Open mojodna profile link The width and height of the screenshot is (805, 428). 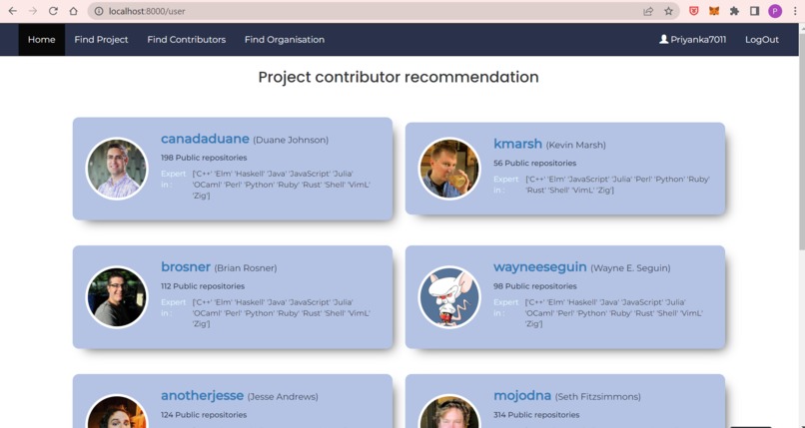pyautogui.click(x=522, y=396)
